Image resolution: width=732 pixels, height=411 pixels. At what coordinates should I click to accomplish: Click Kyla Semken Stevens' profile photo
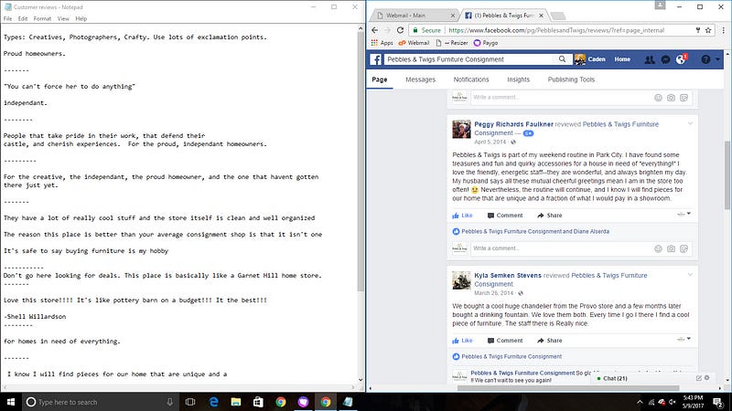(x=461, y=280)
